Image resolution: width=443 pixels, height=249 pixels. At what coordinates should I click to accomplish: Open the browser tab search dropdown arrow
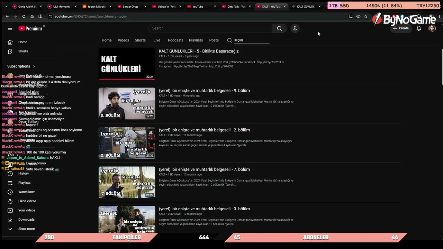tap(6, 7)
